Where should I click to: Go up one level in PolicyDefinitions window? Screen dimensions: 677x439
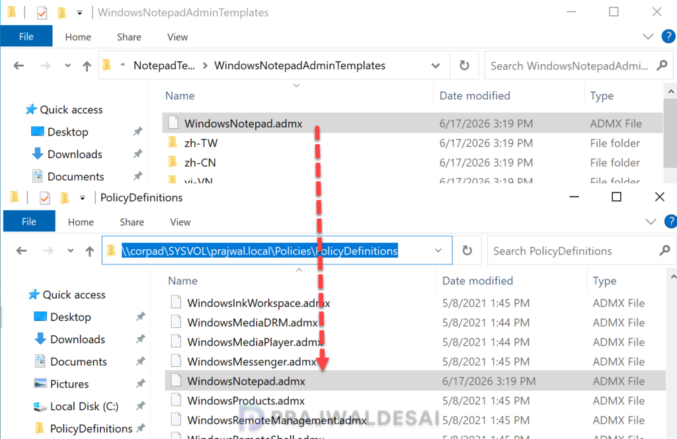tap(89, 251)
